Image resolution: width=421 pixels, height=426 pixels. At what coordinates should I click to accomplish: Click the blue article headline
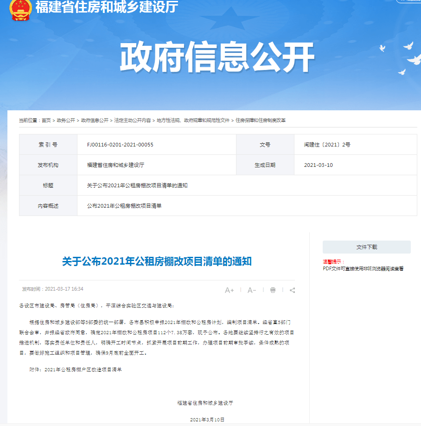click(x=157, y=261)
